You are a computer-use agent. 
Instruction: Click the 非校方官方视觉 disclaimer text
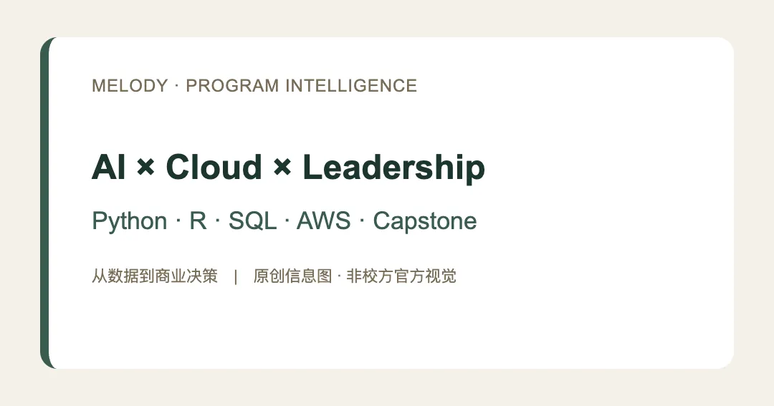click(x=401, y=276)
